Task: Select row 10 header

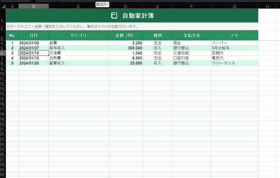Action: tap(3, 73)
